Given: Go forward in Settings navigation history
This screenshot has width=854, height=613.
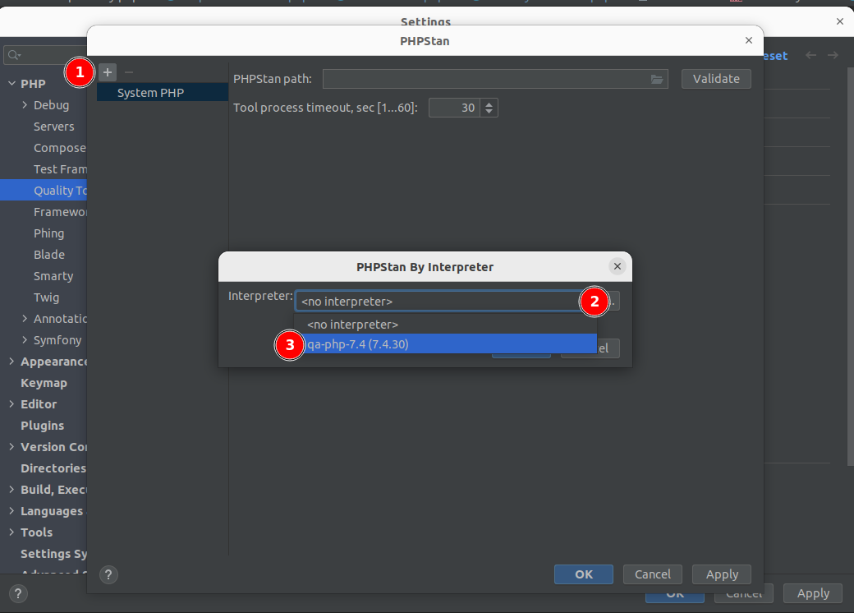Looking at the screenshot, I should pos(833,55).
